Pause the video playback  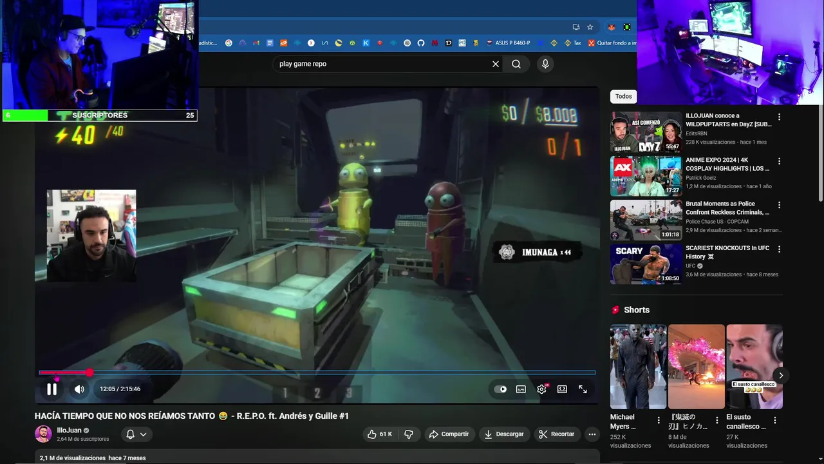(x=51, y=389)
